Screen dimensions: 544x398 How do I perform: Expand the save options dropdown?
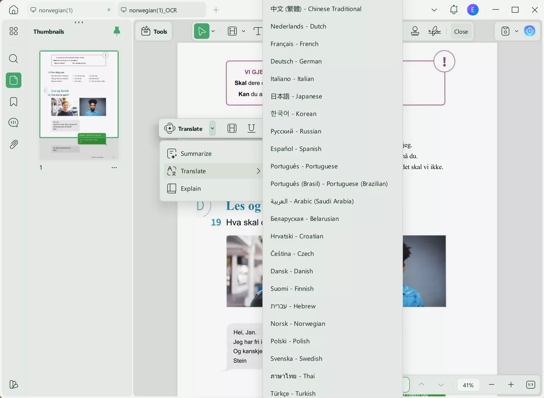click(x=517, y=31)
